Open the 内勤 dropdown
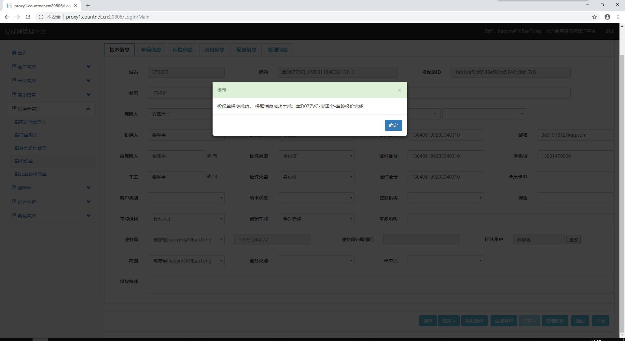Viewport: 625px width, 341px height. tap(186, 261)
